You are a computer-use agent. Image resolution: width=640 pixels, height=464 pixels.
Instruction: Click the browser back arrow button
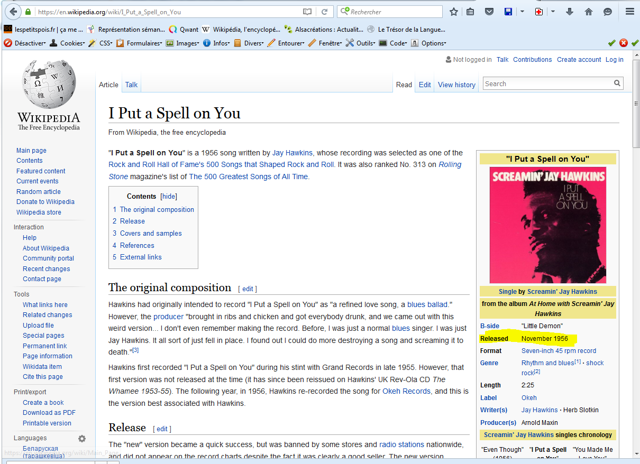tap(13, 12)
